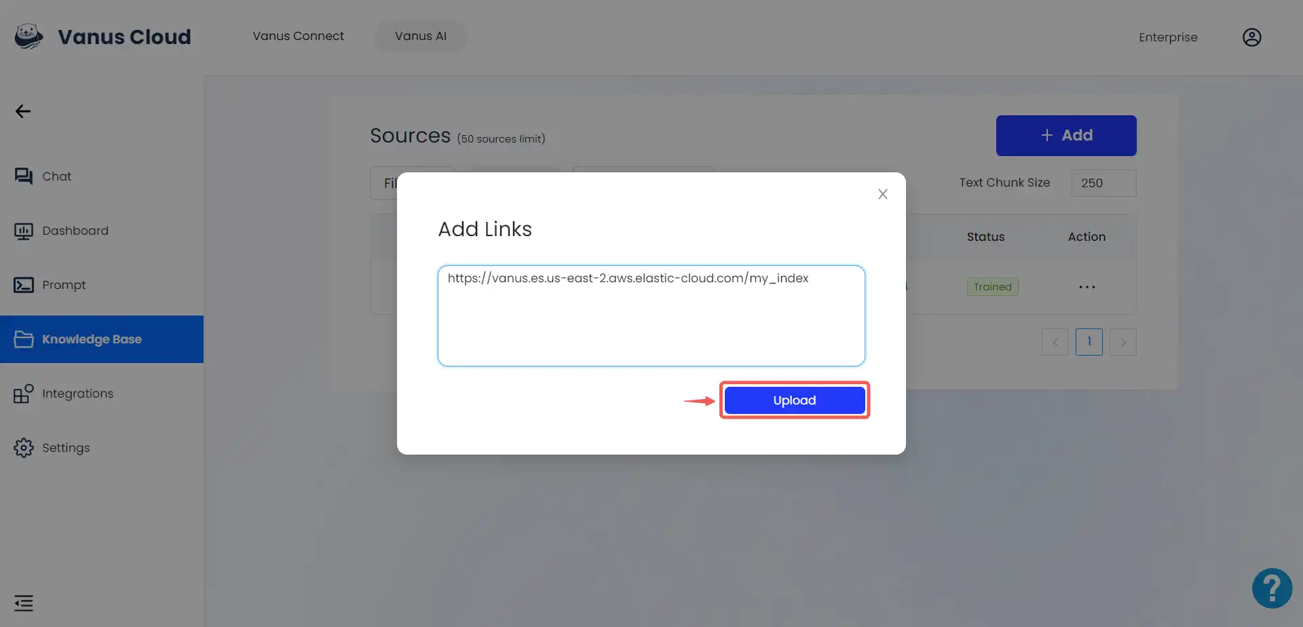The image size is (1303, 627).
Task: Click the Trained status badge
Action: (x=992, y=287)
